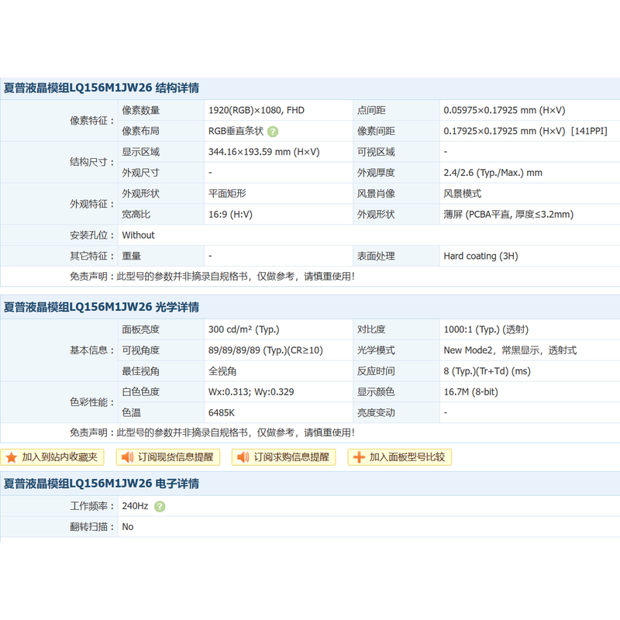Screen dimensions: 620x620
Task: Select the 光学详情 section heading
Action: coord(102,307)
